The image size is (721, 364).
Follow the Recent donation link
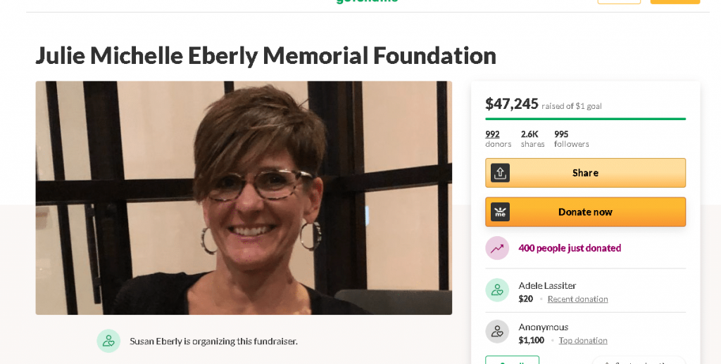[x=577, y=299]
